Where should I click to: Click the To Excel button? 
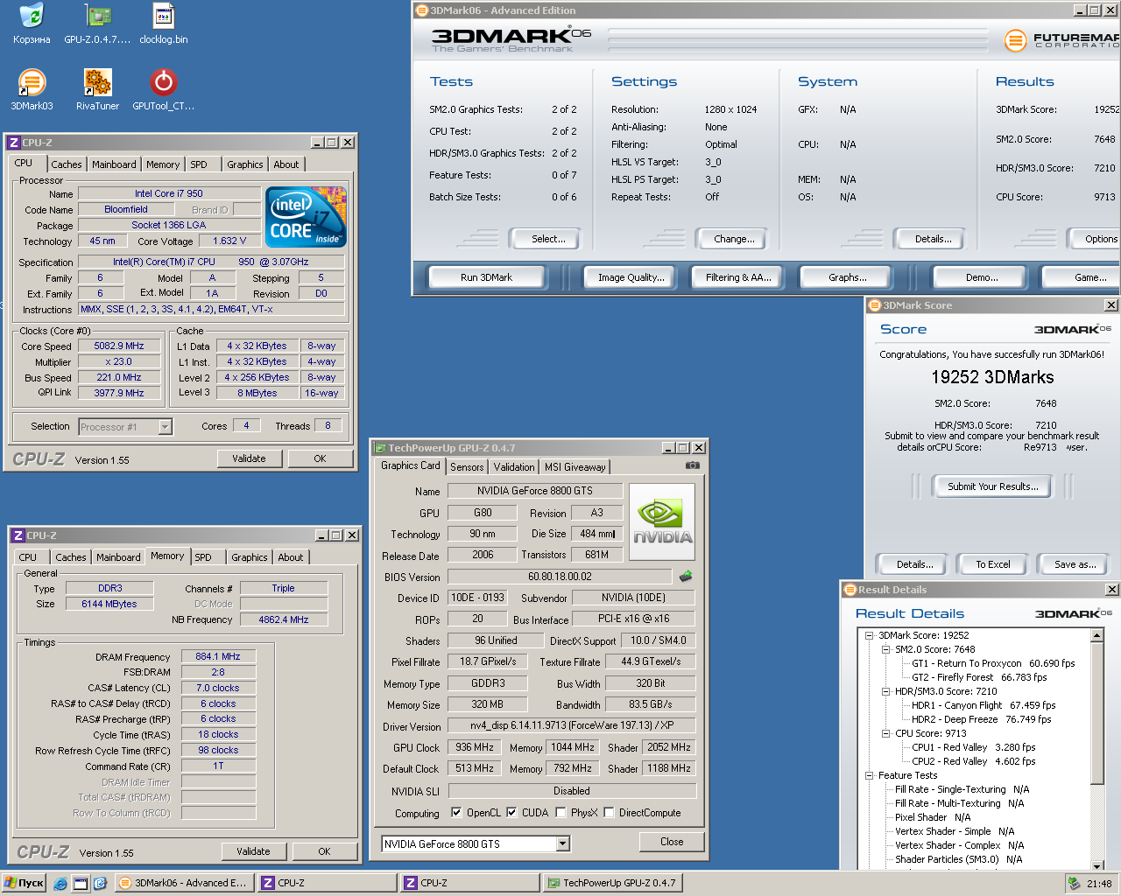tap(993, 564)
